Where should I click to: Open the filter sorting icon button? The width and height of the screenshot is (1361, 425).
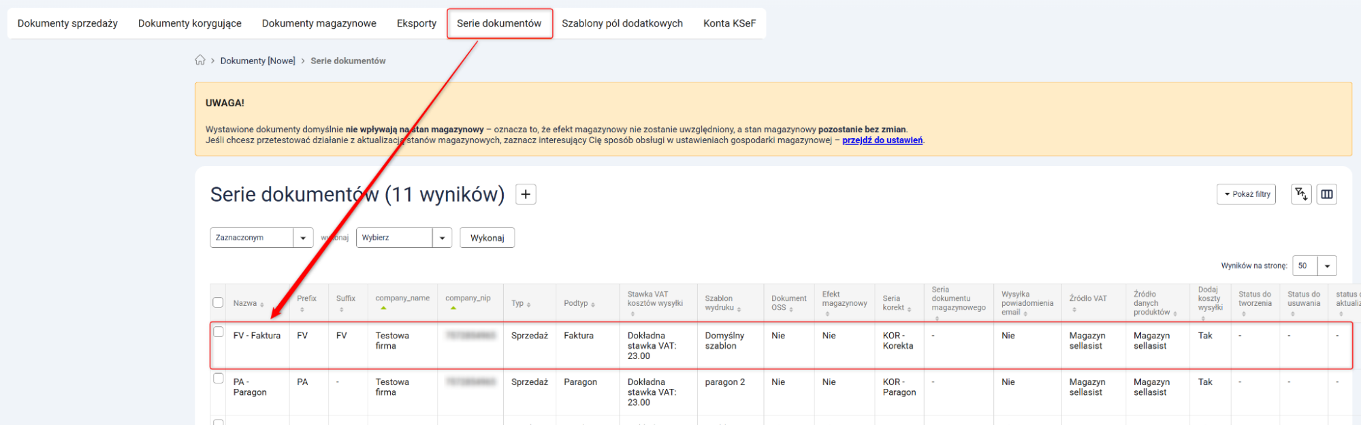pos(1301,194)
